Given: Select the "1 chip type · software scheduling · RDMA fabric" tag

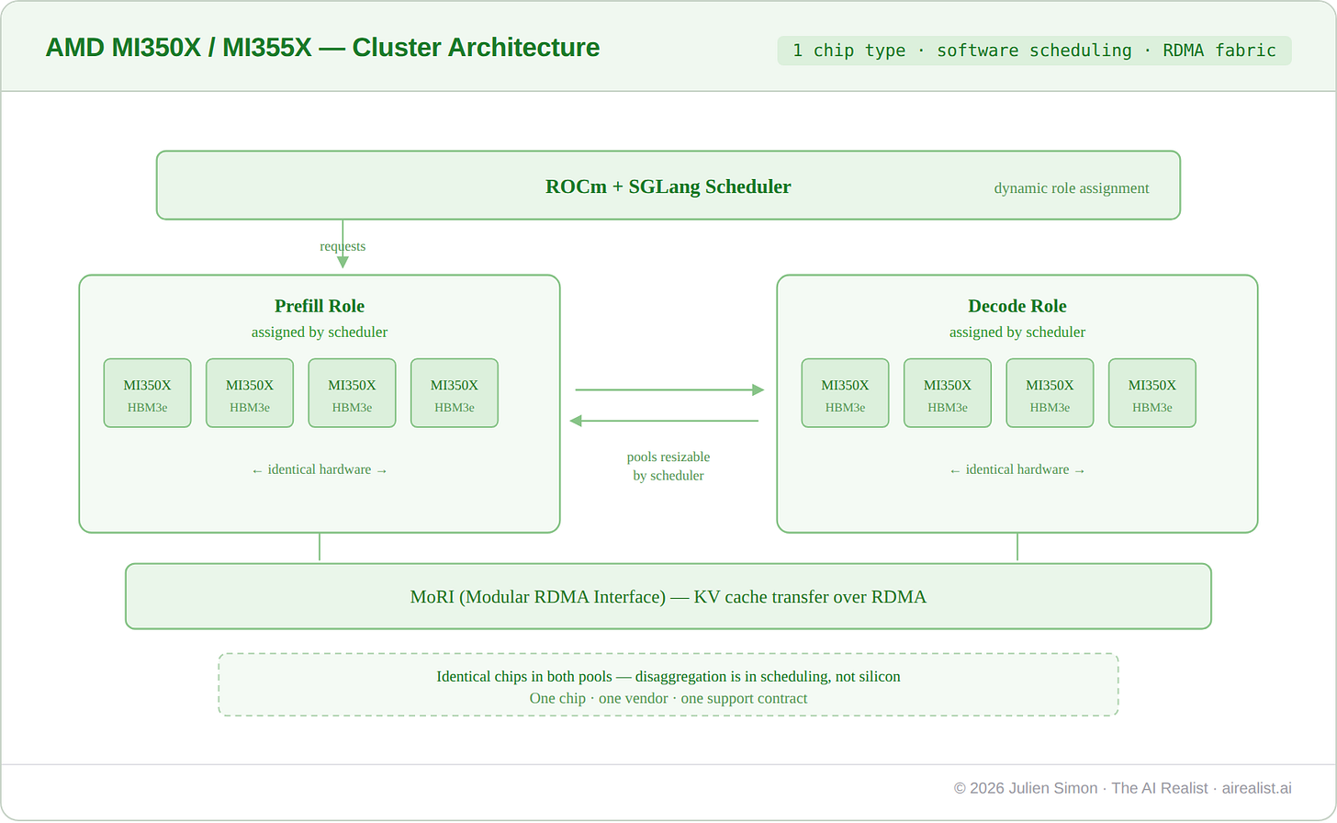Looking at the screenshot, I should (x=1034, y=51).
